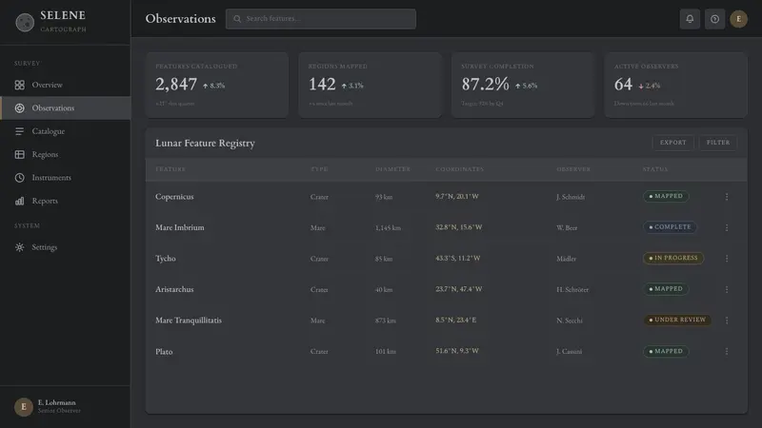Sort by Diameter column header
Viewport: 762px width, 428px height.
(392, 169)
